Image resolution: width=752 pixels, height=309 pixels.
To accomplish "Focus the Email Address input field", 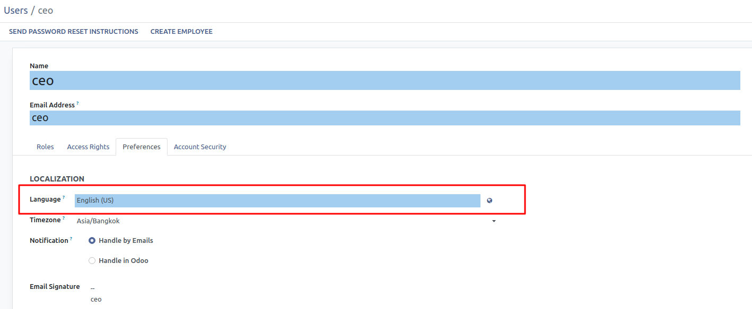I will [x=384, y=118].
